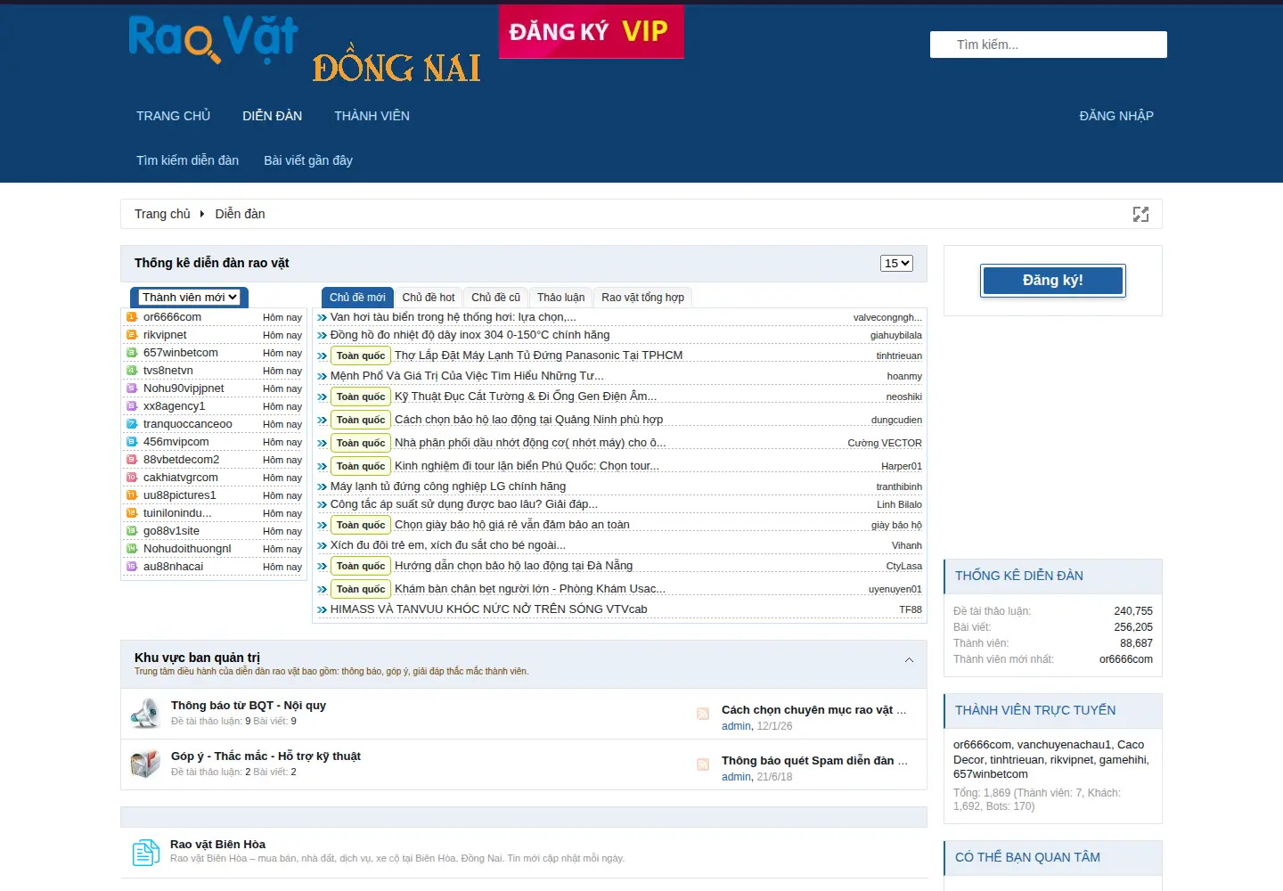Click admin link under Thông báo quét Spam
The width and height of the screenshot is (1283, 891).
[736, 777]
